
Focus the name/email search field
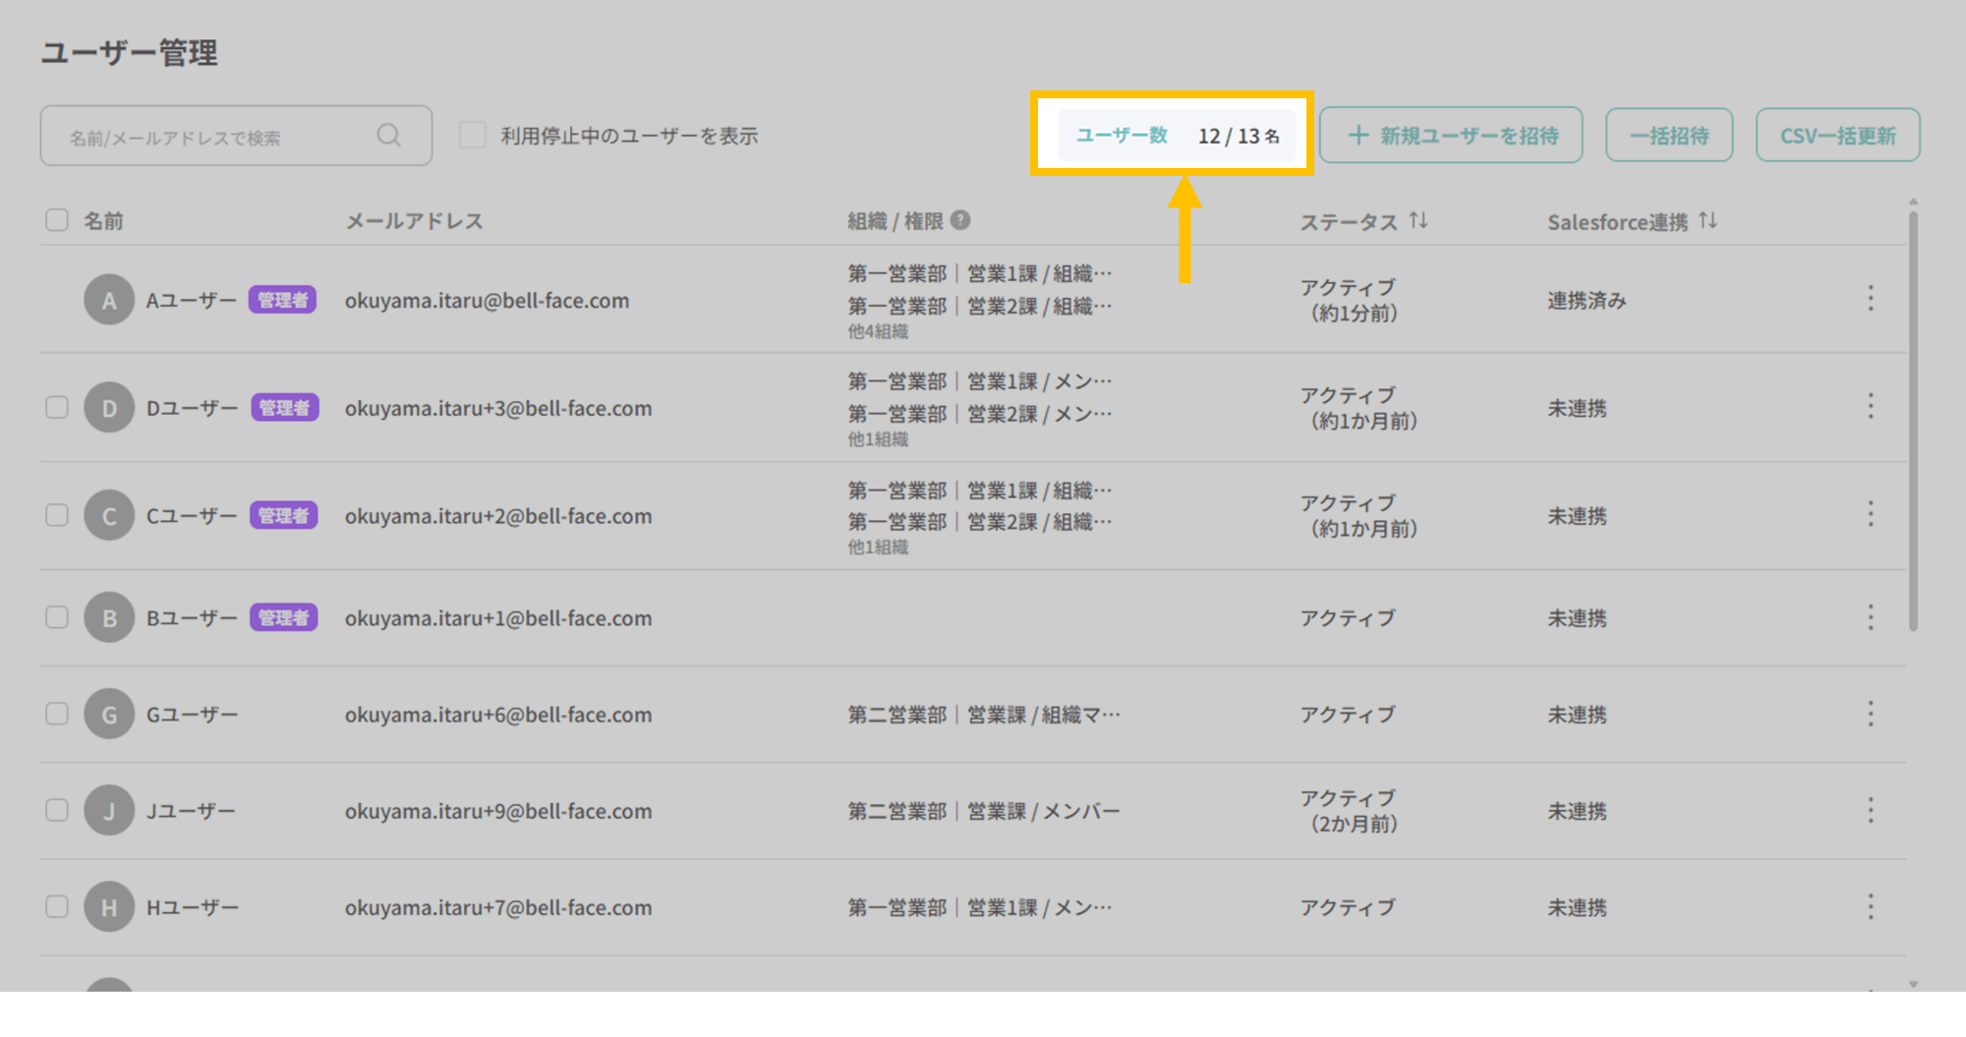(216, 138)
